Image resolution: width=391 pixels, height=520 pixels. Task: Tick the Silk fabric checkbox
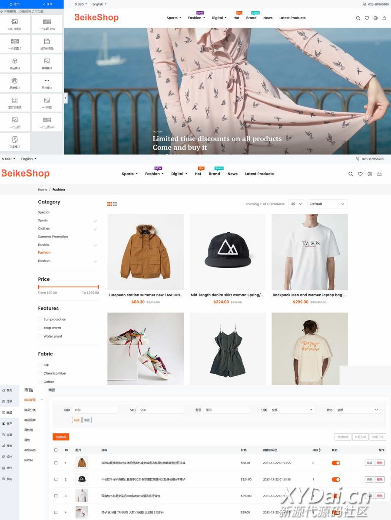coord(40,365)
